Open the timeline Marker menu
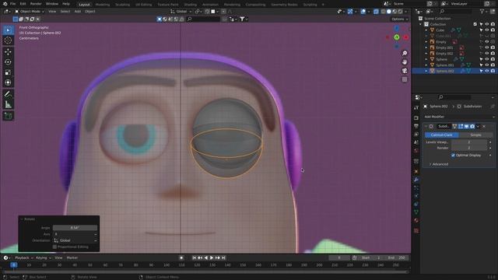 click(72, 257)
